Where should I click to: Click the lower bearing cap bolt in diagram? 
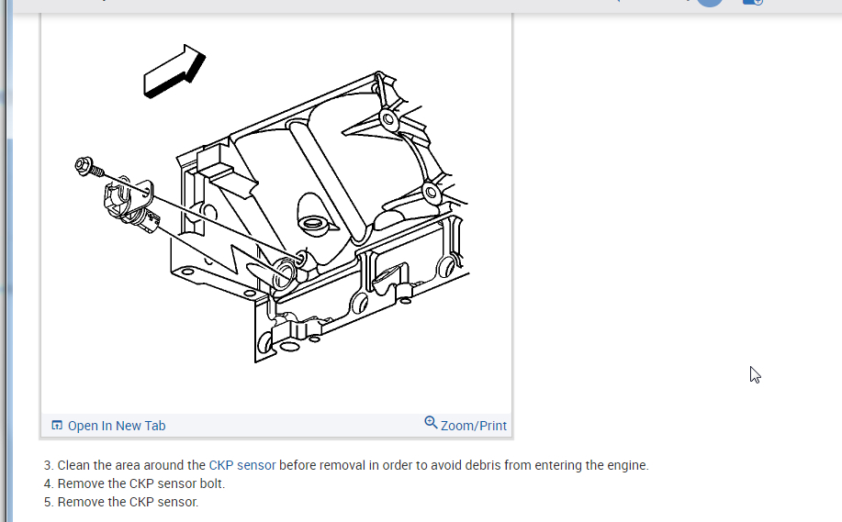tap(431, 192)
